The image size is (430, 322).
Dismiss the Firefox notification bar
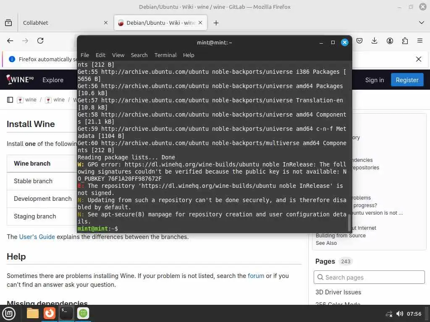[419, 59]
